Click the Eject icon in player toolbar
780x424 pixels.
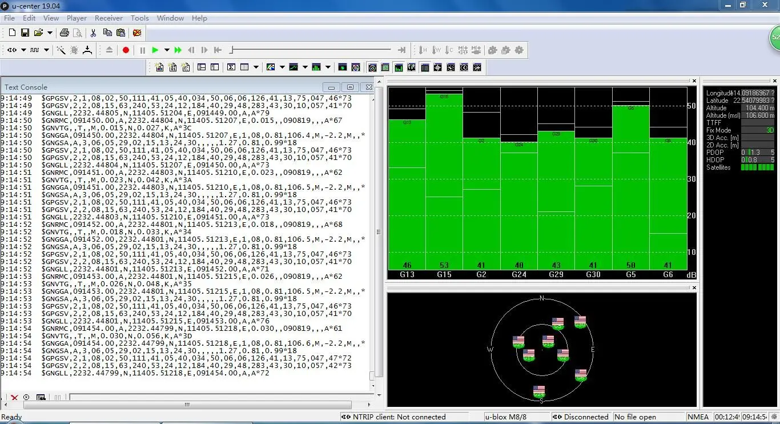coord(110,50)
